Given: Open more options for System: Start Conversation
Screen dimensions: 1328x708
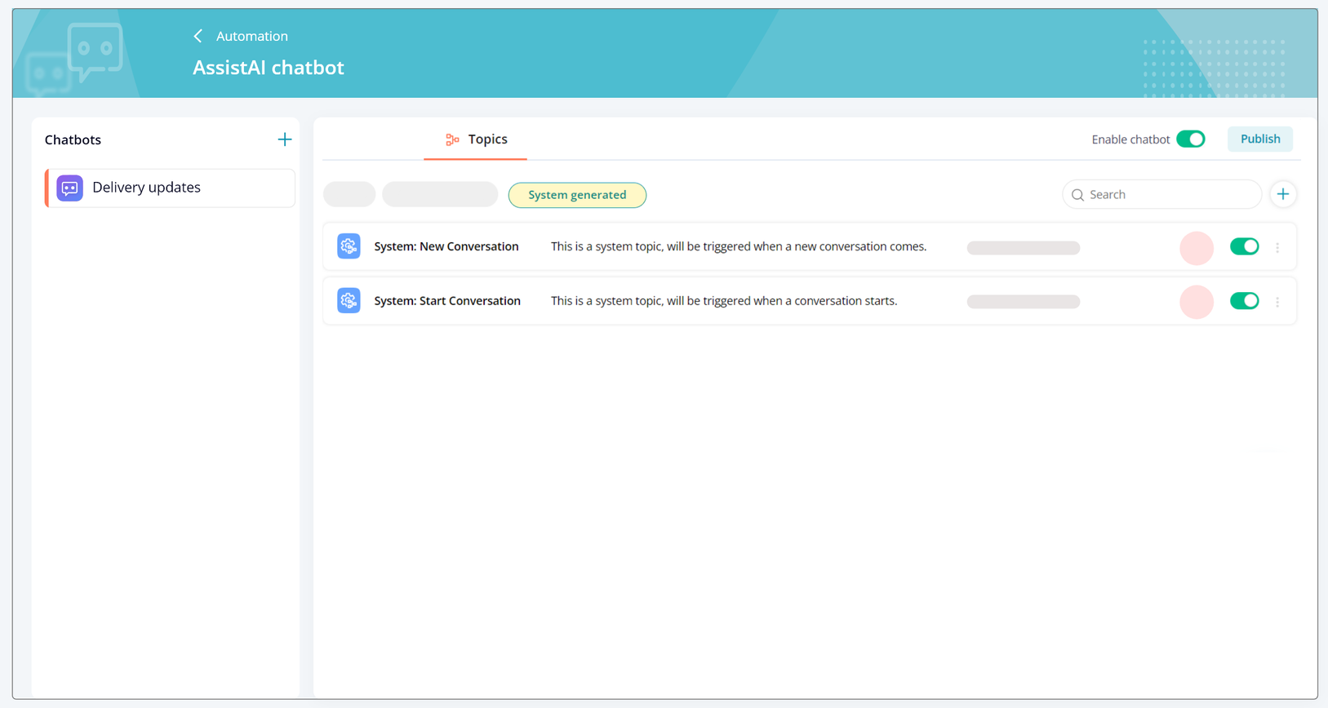Looking at the screenshot, I should click(1277, 302).
